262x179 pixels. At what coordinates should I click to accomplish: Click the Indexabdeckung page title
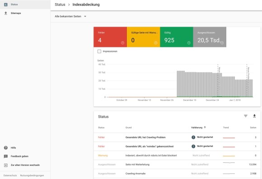86,5
